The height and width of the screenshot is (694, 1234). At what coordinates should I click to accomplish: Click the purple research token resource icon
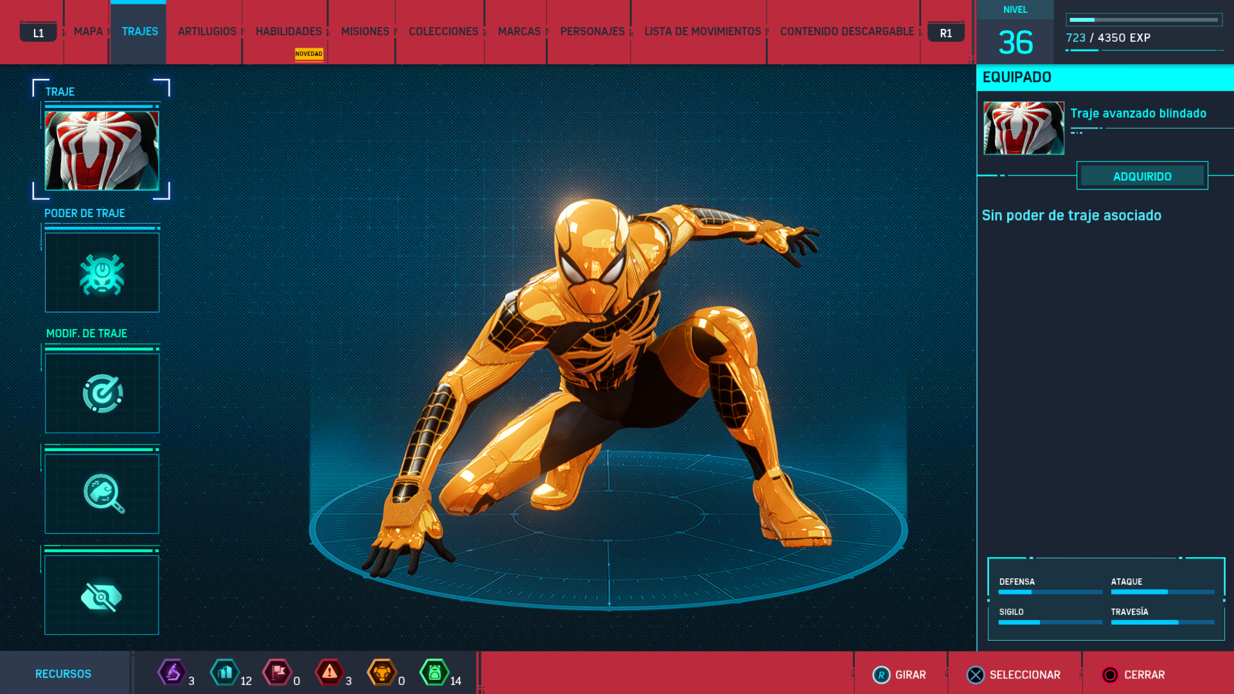tap(172, 673)
